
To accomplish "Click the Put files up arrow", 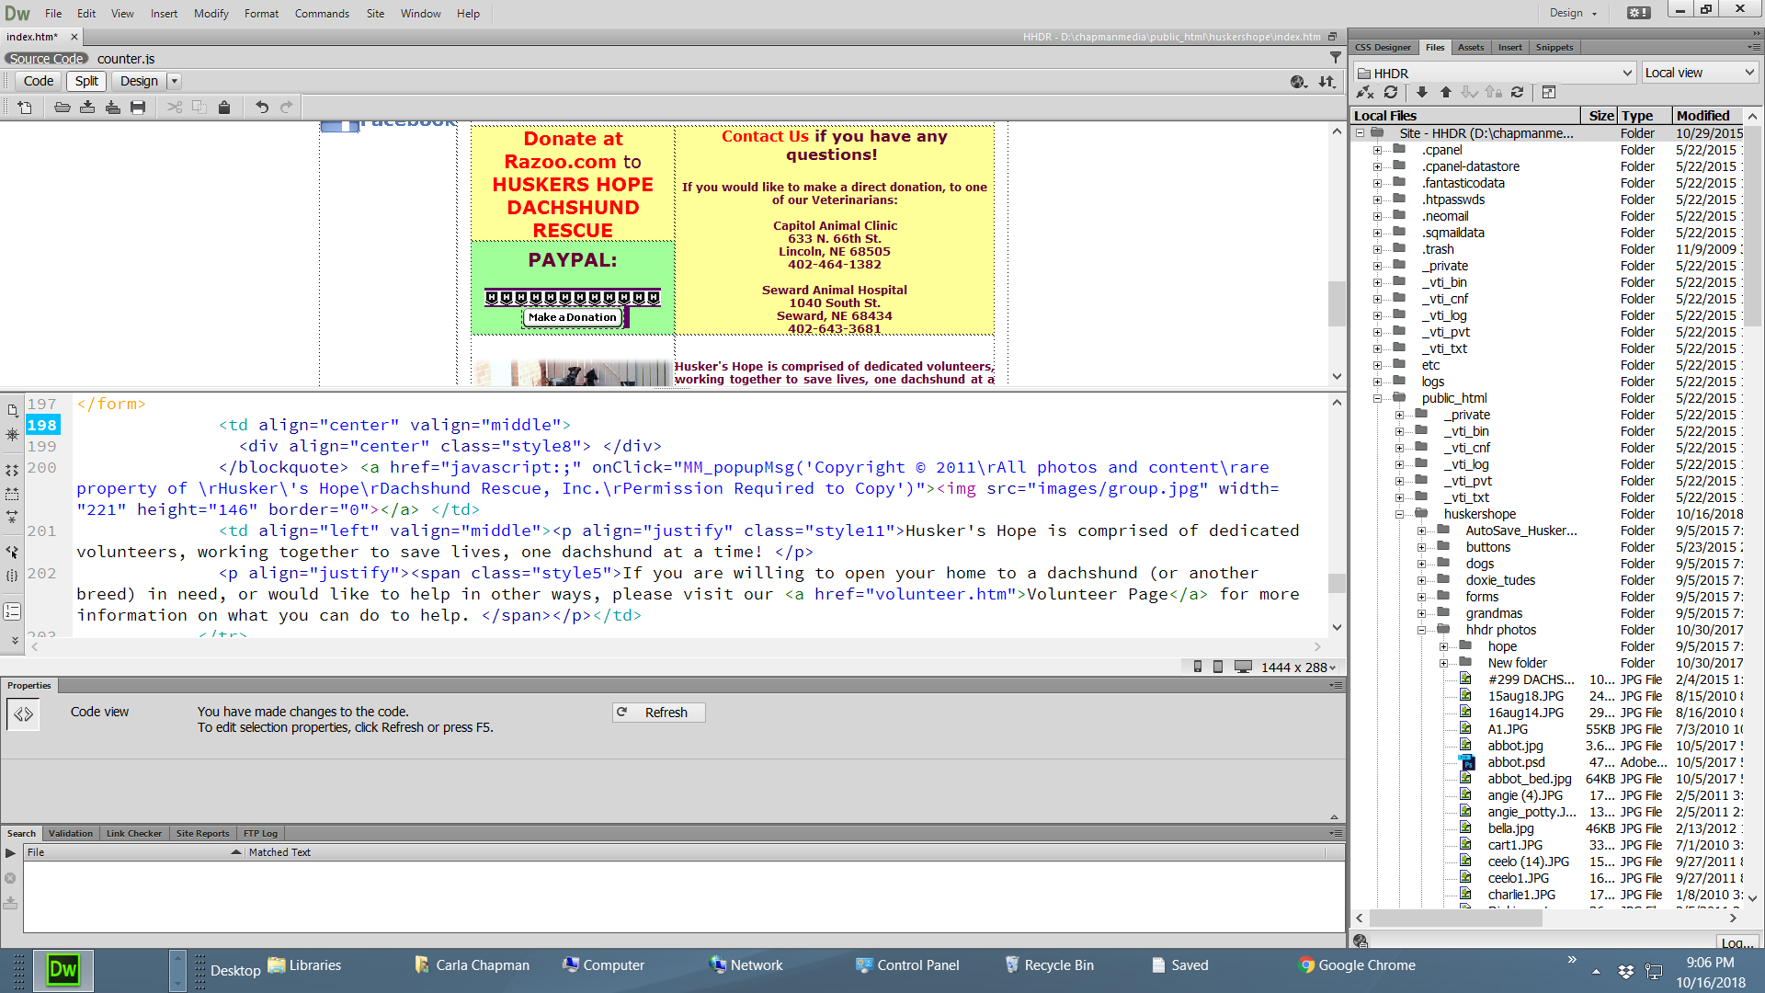I will pos(1446,92).
